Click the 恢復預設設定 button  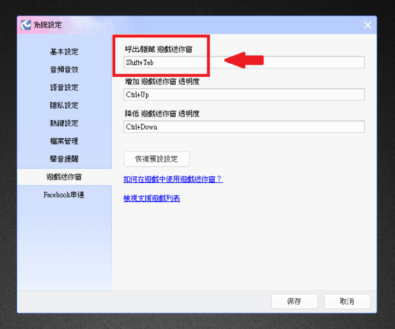point(157,159)
